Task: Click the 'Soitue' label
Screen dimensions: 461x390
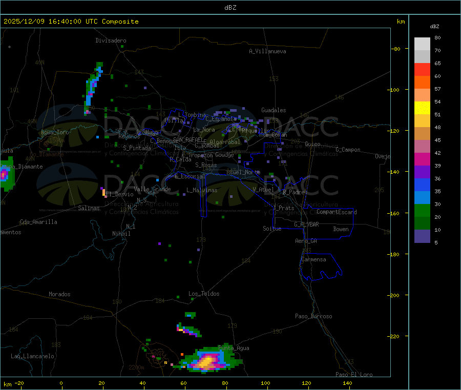Action: [272, 229]
